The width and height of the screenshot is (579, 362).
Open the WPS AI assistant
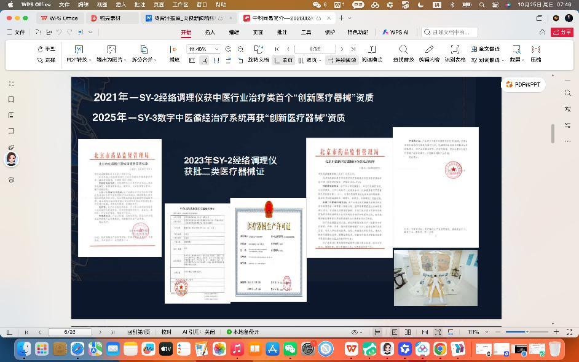point(395,33)
